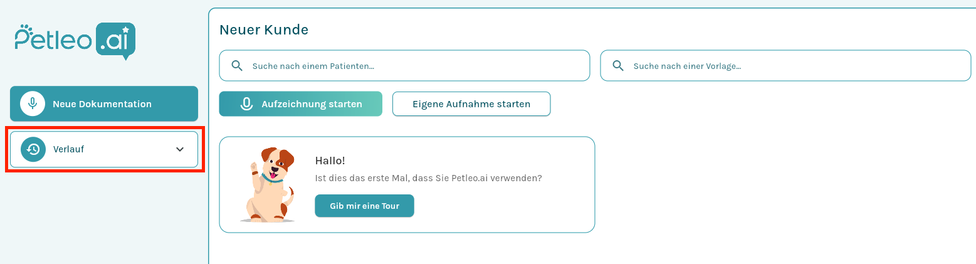The image size is (976, 264).
Task: Click the first-time use question text
Action: [x=428, y=178]
